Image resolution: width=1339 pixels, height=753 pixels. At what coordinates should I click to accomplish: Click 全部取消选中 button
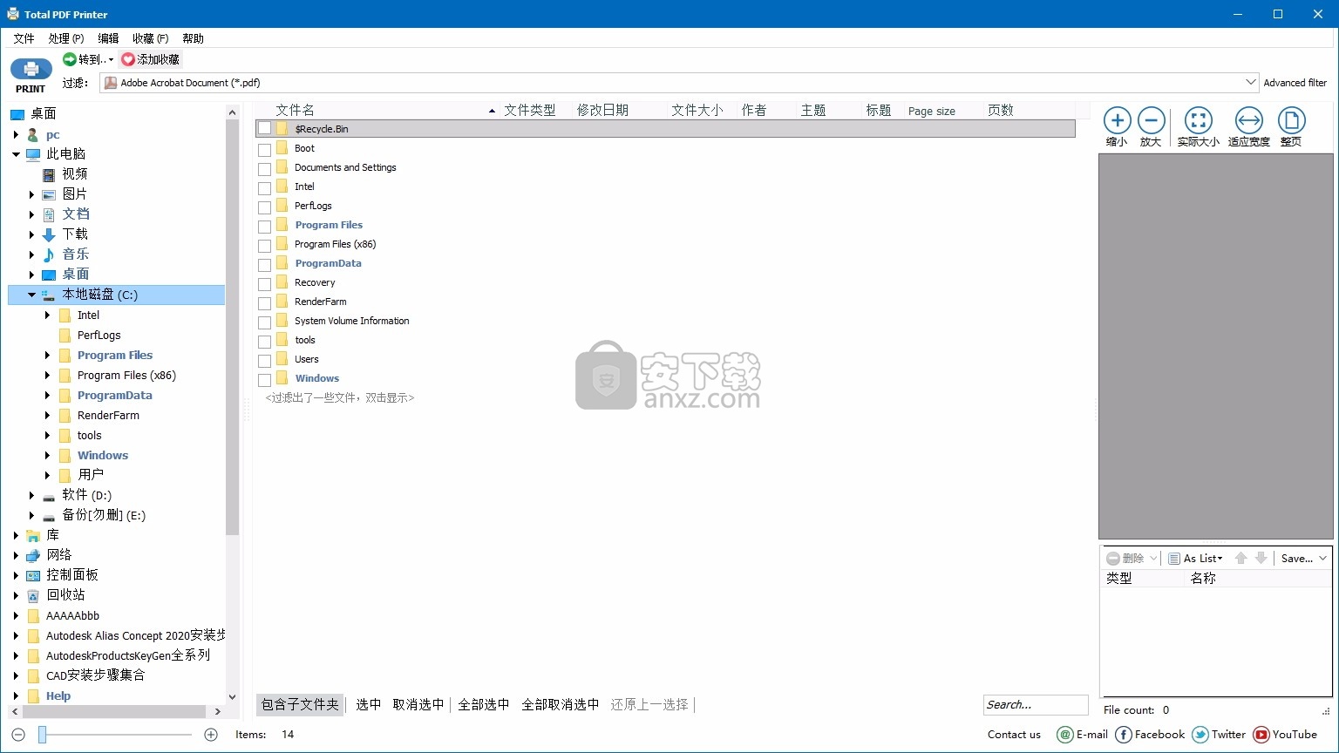(561, 704)
